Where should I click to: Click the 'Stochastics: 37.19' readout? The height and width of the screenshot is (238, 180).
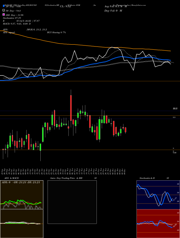pos(12,18)
